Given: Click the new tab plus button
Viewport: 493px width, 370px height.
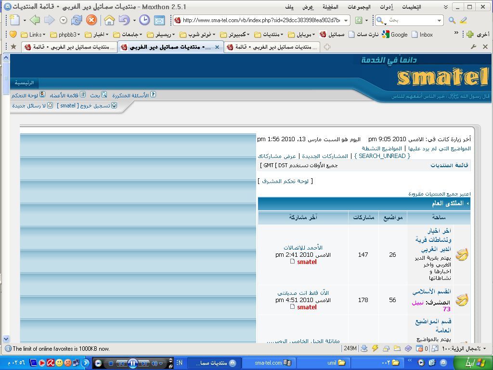Looking at the screenshot, I should 327,47.
